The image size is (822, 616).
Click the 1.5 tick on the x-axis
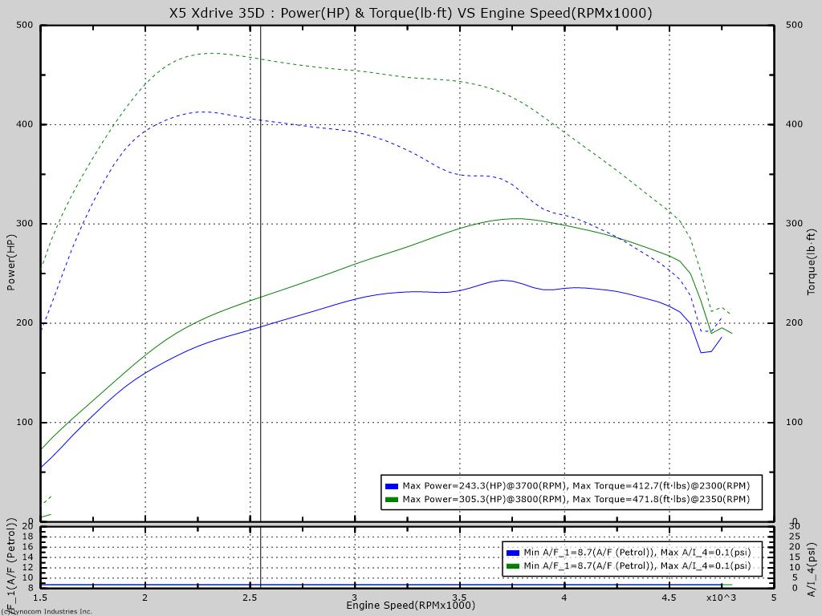41,598
